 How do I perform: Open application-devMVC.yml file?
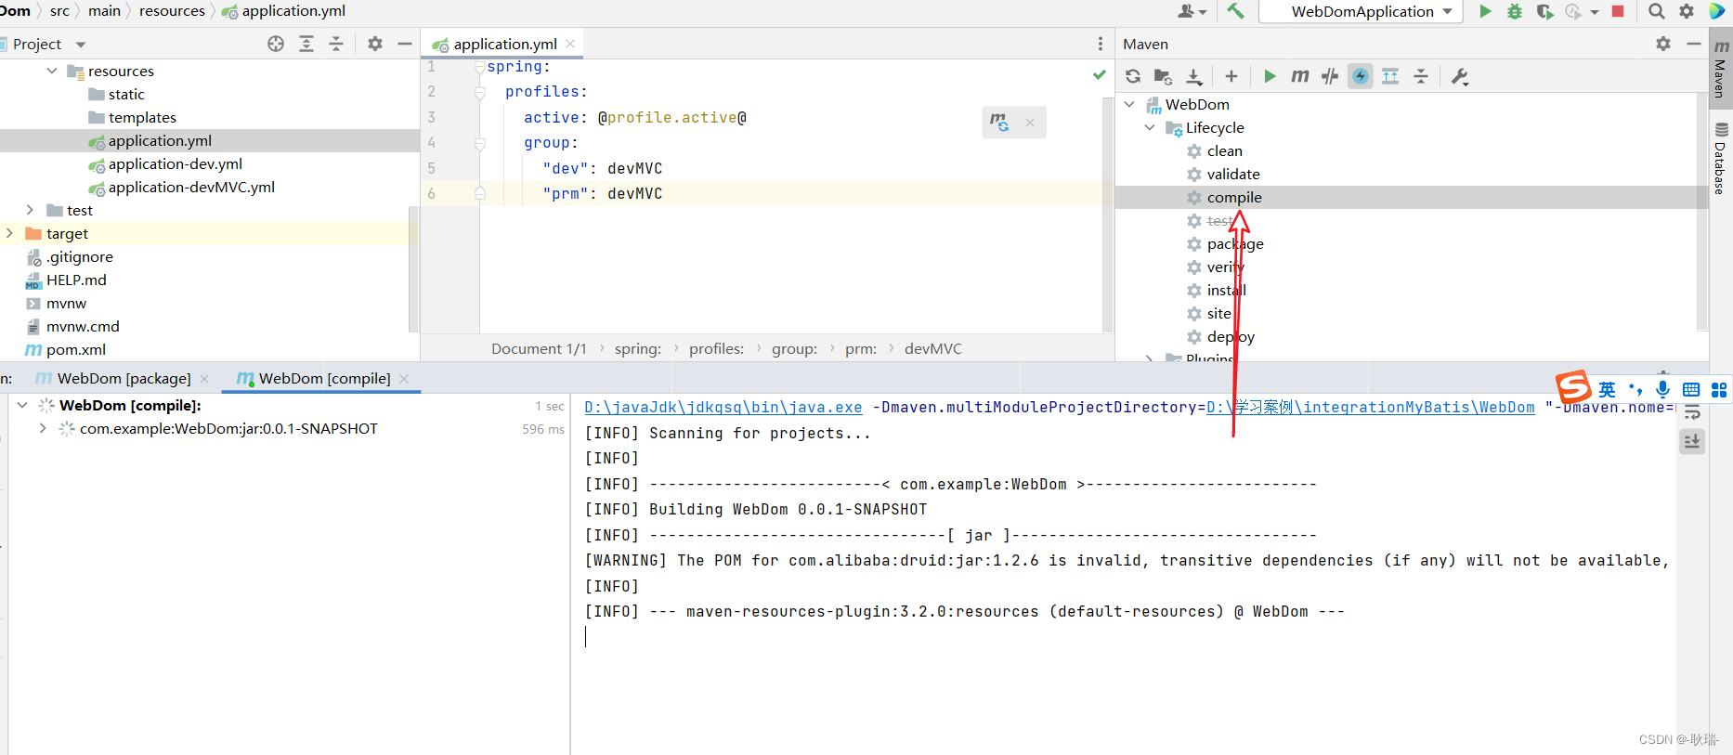click(x=191, y=187)
